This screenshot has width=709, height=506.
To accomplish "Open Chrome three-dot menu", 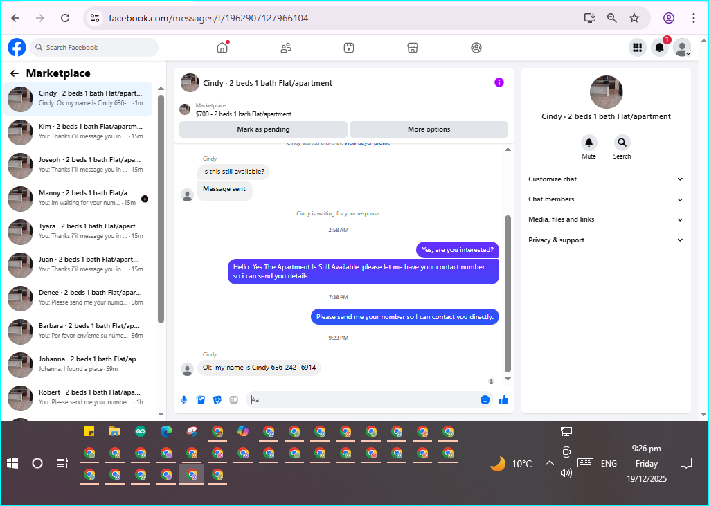I will click(693, 18).
